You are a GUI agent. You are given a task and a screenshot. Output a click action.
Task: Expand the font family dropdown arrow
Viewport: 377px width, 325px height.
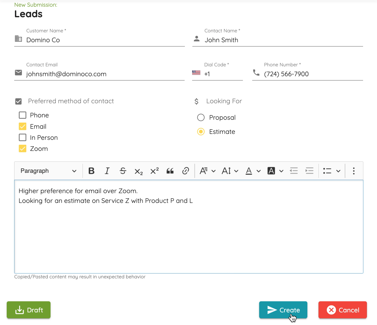pos(214,171)
